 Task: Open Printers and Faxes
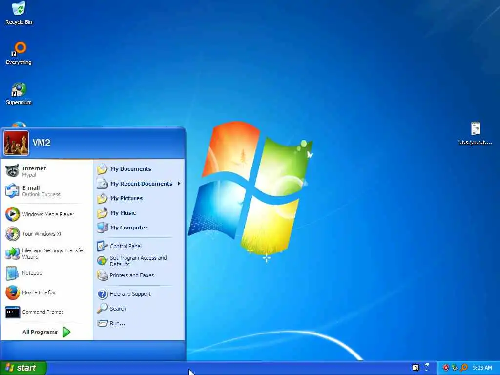[x=139, y=275]
